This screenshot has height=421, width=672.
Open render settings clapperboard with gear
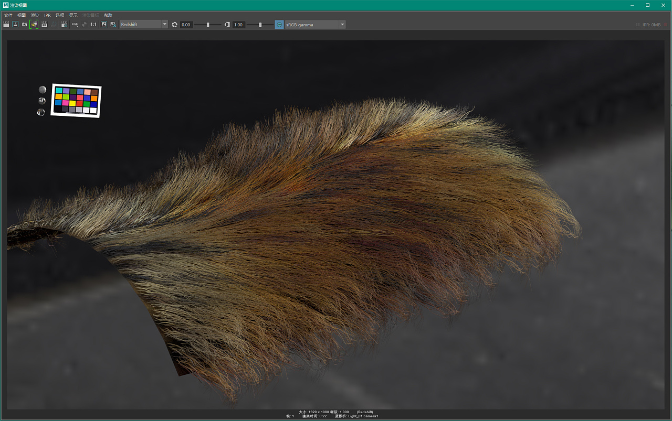tap(64, 25)
